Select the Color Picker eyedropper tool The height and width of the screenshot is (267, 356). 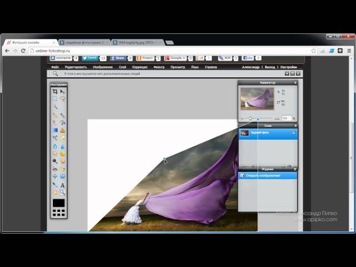(55, 185)
